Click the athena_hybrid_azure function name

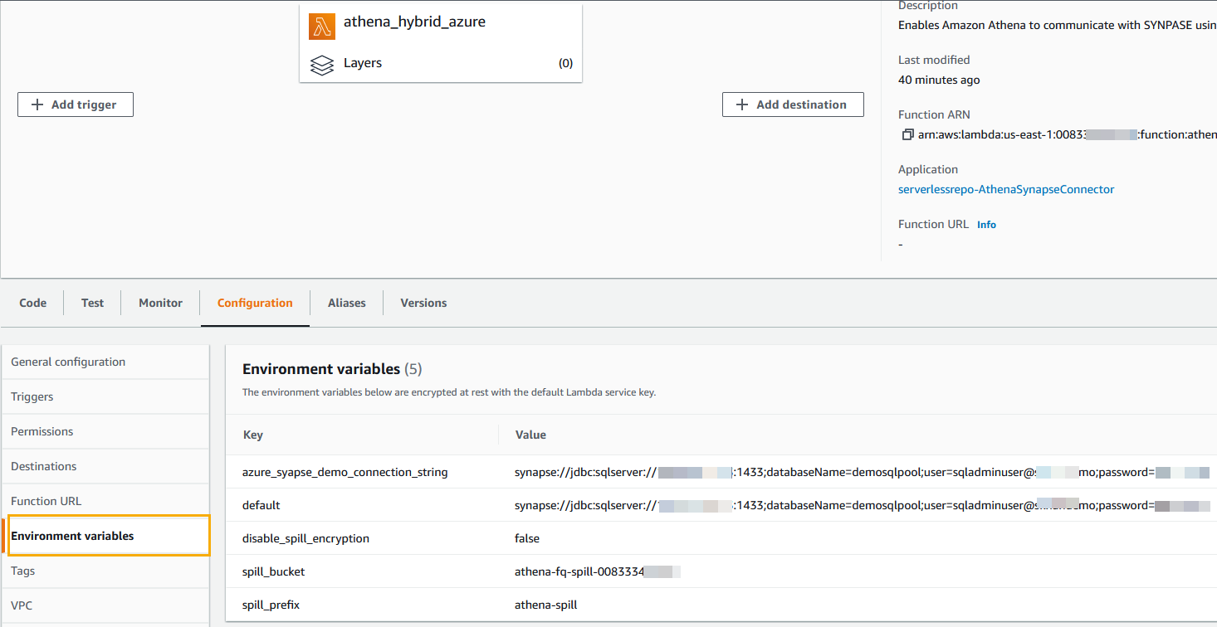(414, 22)
